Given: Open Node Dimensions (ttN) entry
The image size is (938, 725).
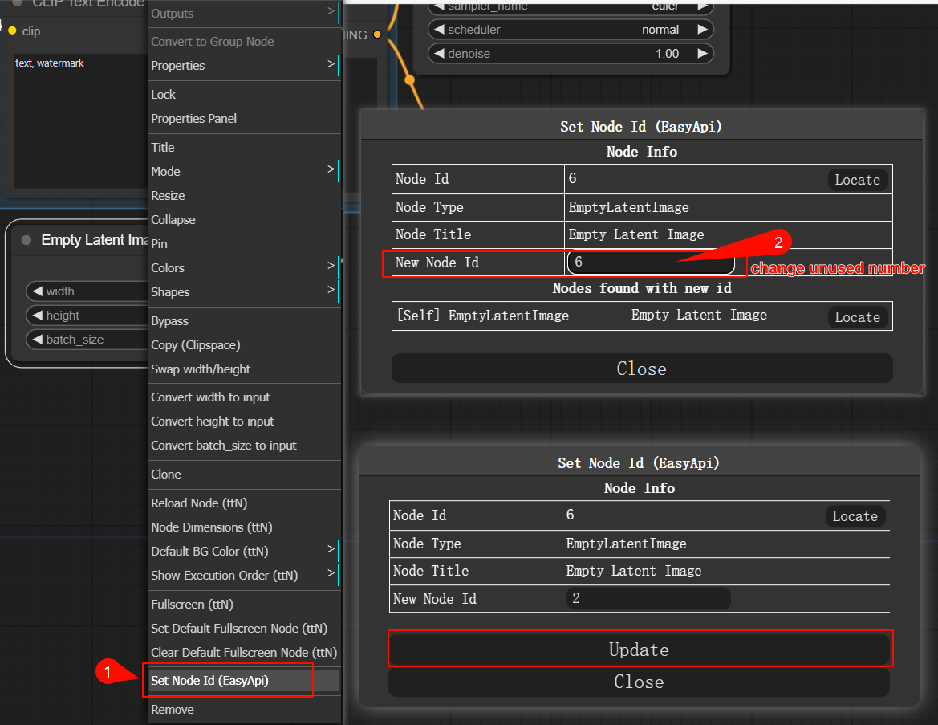Looking at the screenshot, I should click(244, 527).
